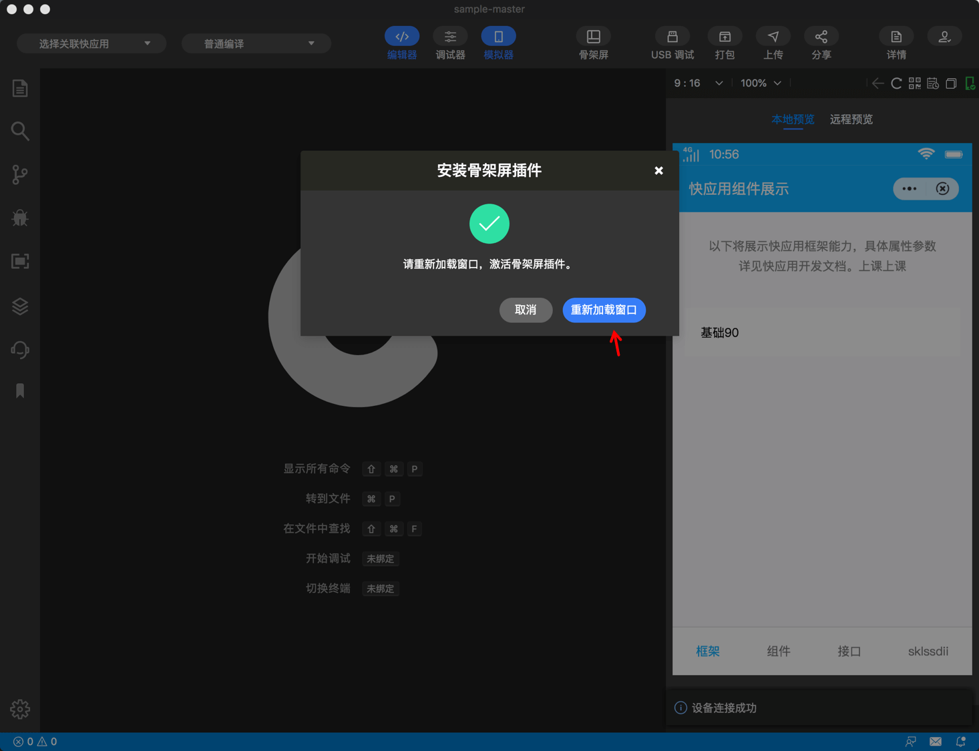Open the 打包 packaging tool
979x751 pixels.
point(724,42)
